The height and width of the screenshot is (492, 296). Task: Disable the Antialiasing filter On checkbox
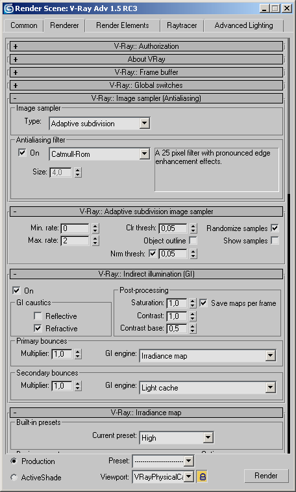click(22, 153)
